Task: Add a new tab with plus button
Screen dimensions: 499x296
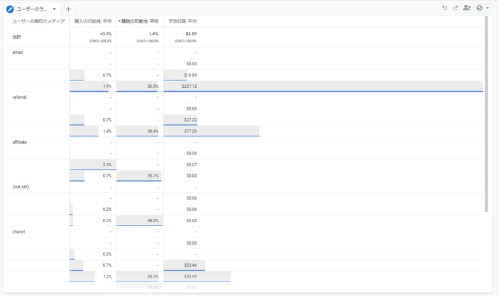Action: click(69, 9)
